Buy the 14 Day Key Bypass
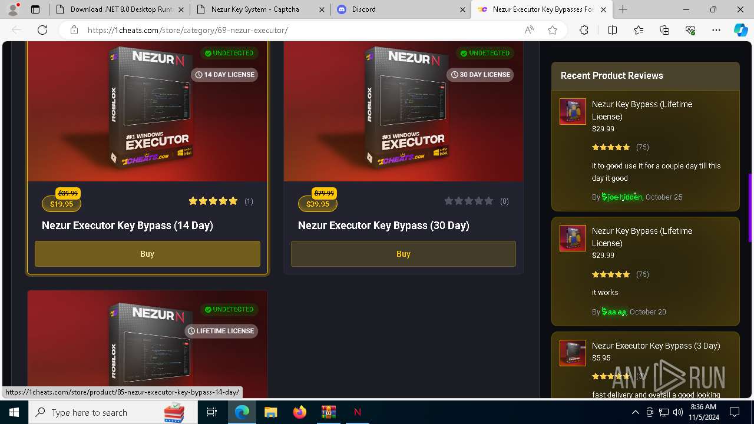The width and height of the screenshot is (754, 424). pyautogui.click(x=147, y=254)
